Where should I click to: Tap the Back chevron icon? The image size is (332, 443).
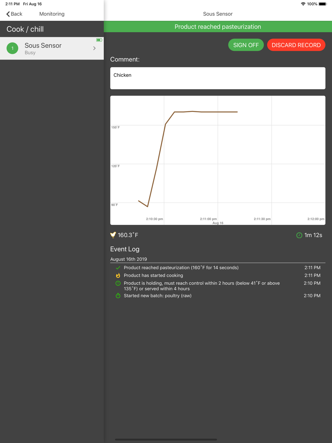(8, 14)
